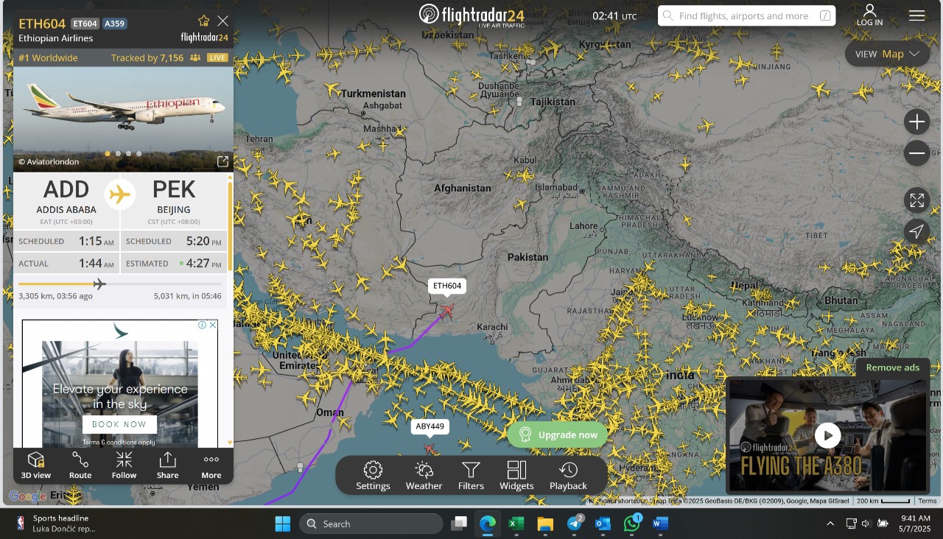The width and height of the screenshot is (943, 539).
Task: Expand aircraft photo in new window
Action: (x=222, y=161)
